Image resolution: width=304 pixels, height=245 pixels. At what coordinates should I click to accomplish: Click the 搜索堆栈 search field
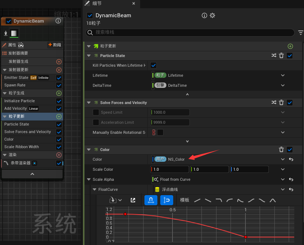pos(190,32)
